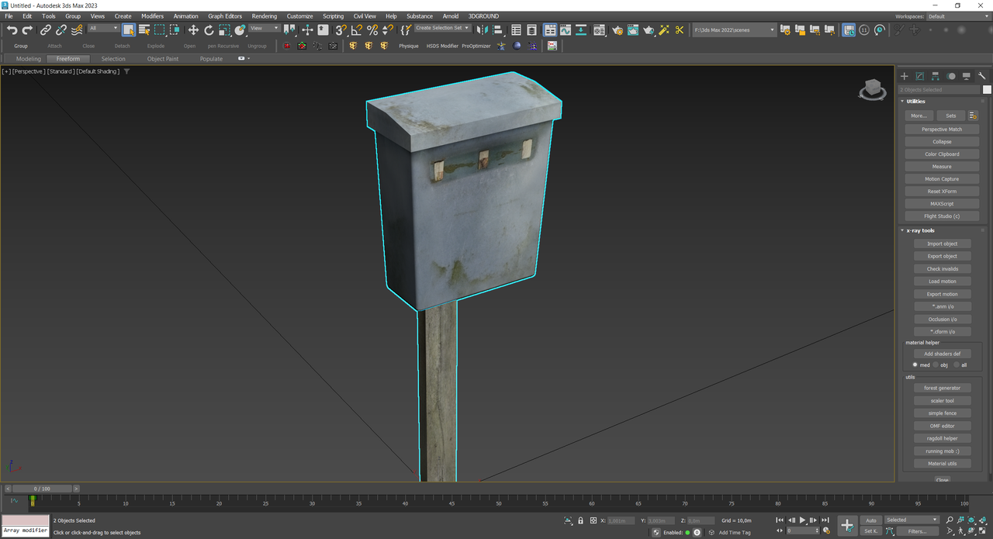Toggle the Selection Lock padlock
This screenshot has height=539, width=993.
580,520
